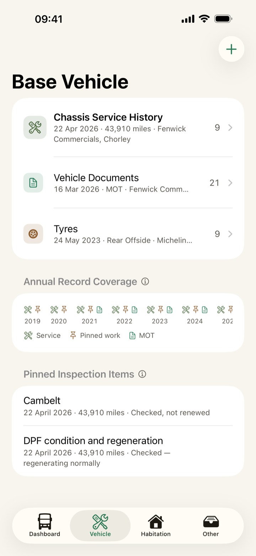Viewport: 256px width, 556px height.
Task: Select the Vehicle tab
Action: point(100,525)
